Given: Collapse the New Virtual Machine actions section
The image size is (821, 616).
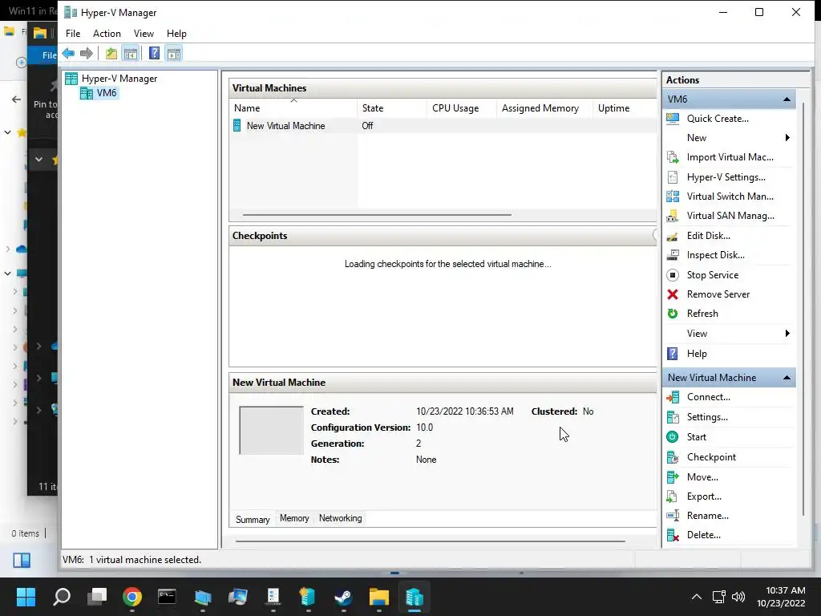Looking at the screenshot, I should 787,378.
